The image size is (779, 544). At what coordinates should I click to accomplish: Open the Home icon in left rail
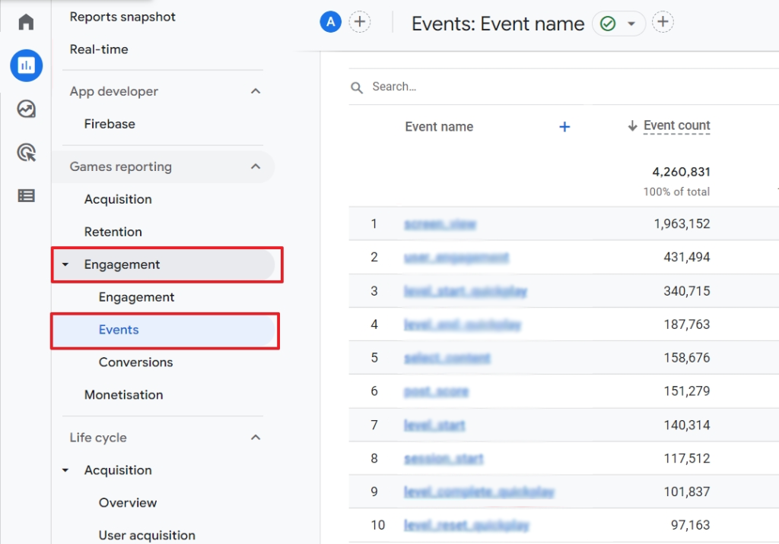tap(26, 22)
